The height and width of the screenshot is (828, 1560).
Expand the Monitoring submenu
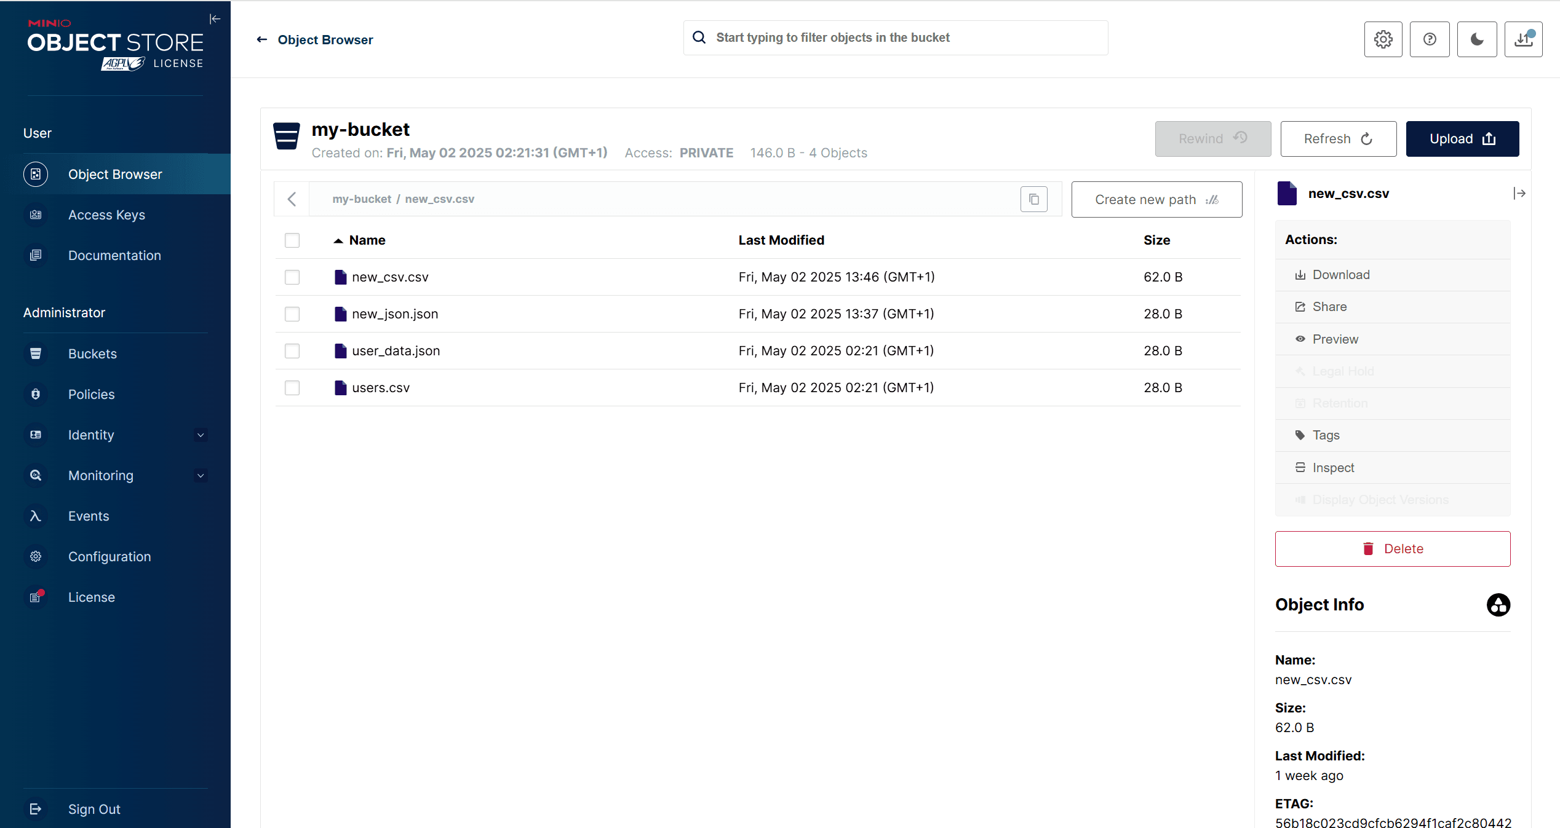coord(200,476)
